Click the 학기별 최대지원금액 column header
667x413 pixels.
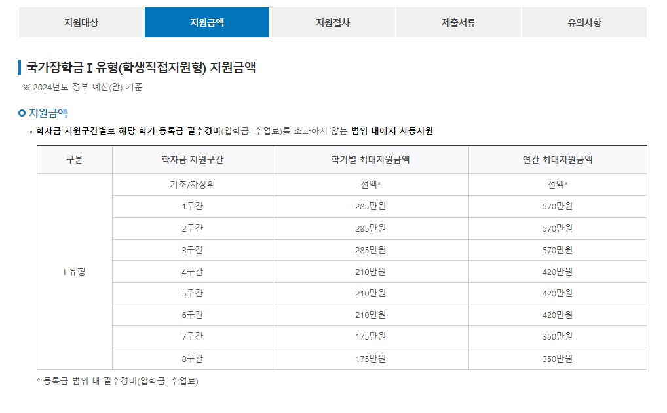[370, 159]
